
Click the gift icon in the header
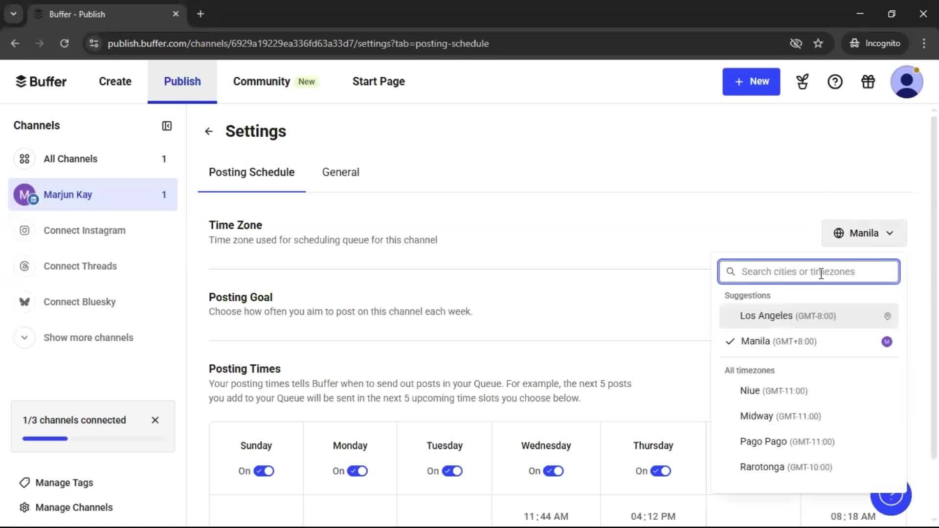pyautogui.click(x=868, y=82)
